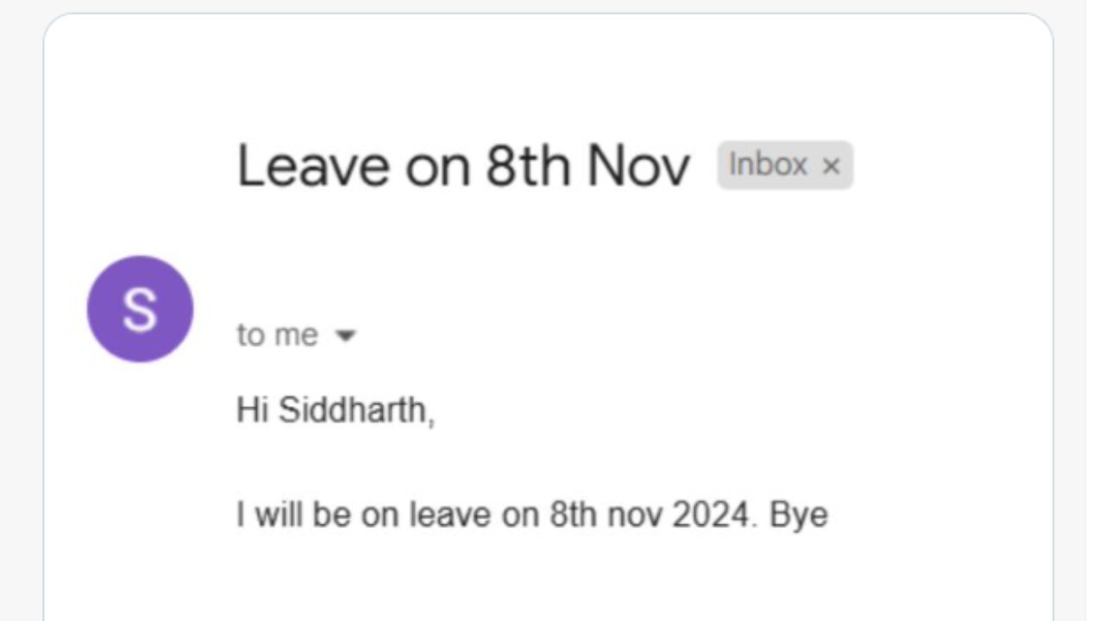This screenshot has height=621, width=1104.
Task: Click 'Nov' in the subject heading
Action: pos(639,166)
